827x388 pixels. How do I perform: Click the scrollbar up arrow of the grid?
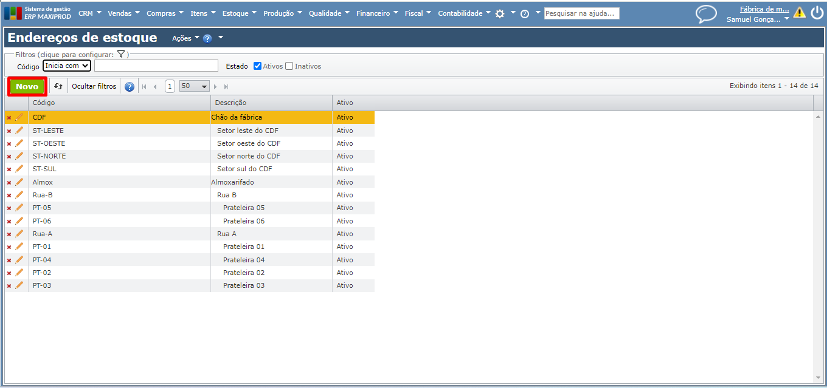tap(818, 116)
